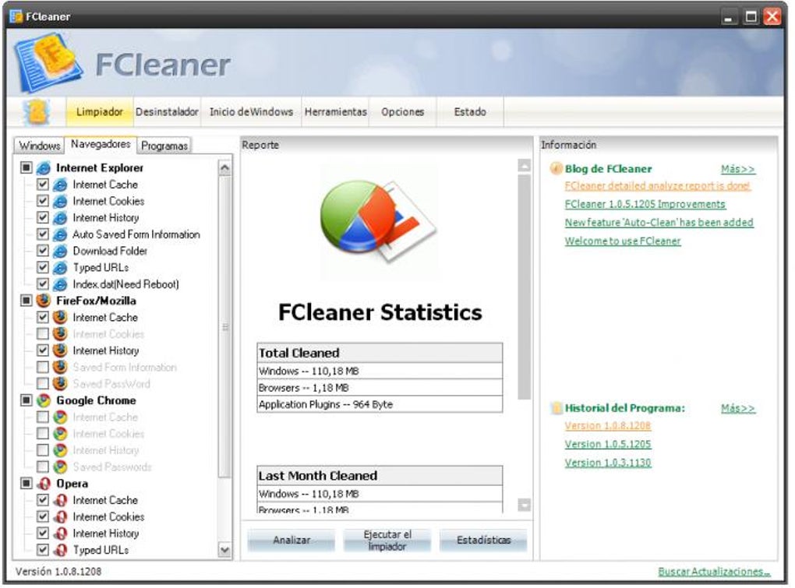Open the Opciones tab
Viewport: 795px width, 588px height.
(x=403, y=112)
